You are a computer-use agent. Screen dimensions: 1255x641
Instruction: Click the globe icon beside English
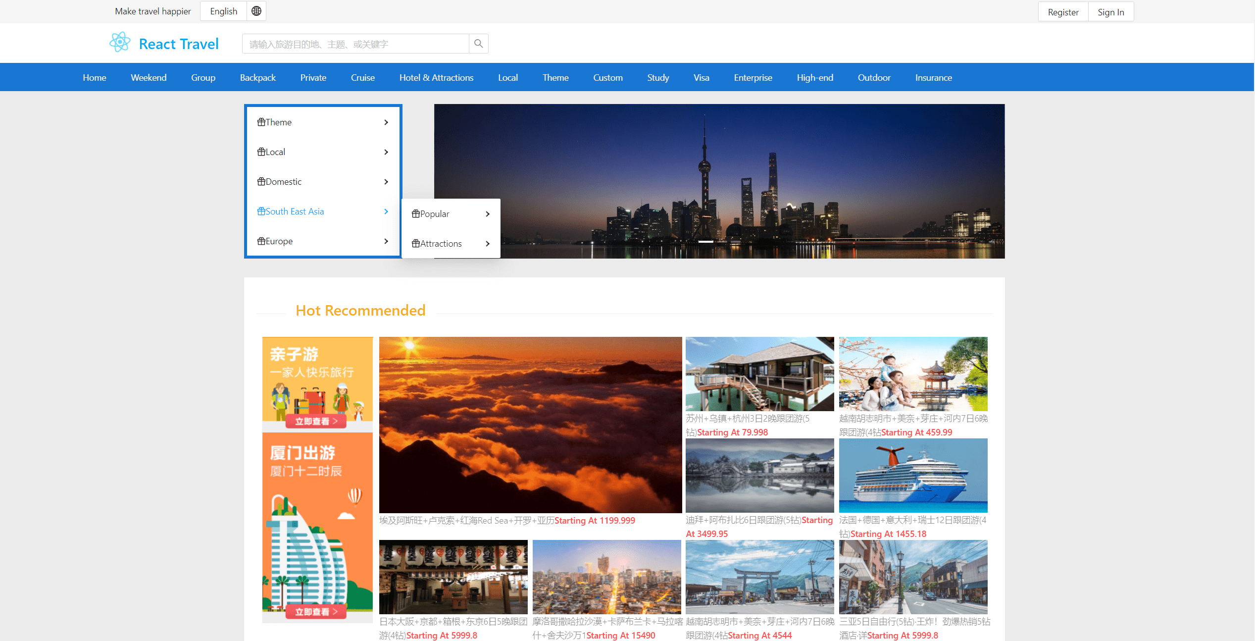tap(256, 11)
